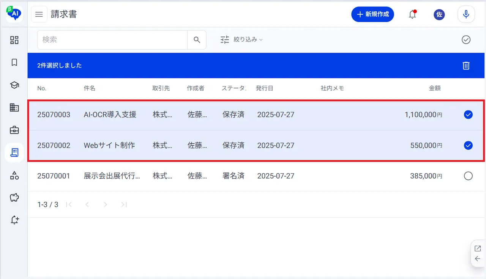Uncheck the Webサイト制作 row checkbox
Viewport: 486px width, 279px height.
468,145
